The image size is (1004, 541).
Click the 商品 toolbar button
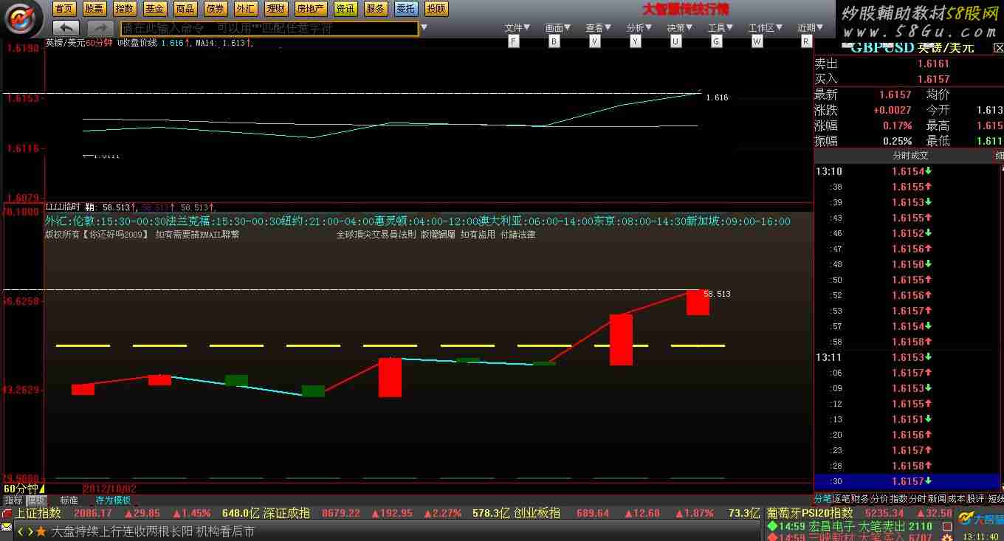click(x=185, y=9)
